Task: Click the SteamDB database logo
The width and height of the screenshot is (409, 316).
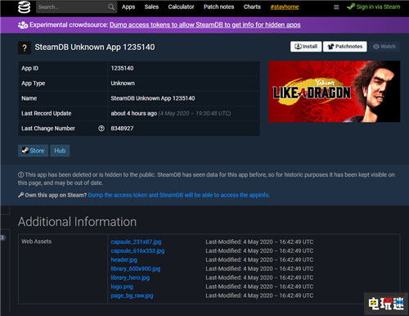Action: click(x=24, y=7)
